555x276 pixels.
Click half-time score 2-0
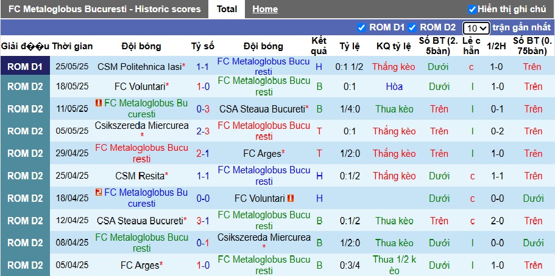(497, 221)
